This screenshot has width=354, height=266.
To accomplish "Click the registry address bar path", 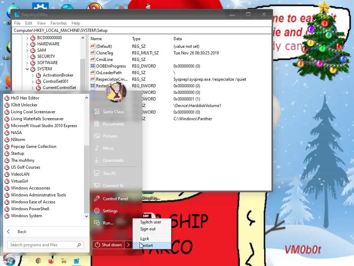I will tap(60, 30).
